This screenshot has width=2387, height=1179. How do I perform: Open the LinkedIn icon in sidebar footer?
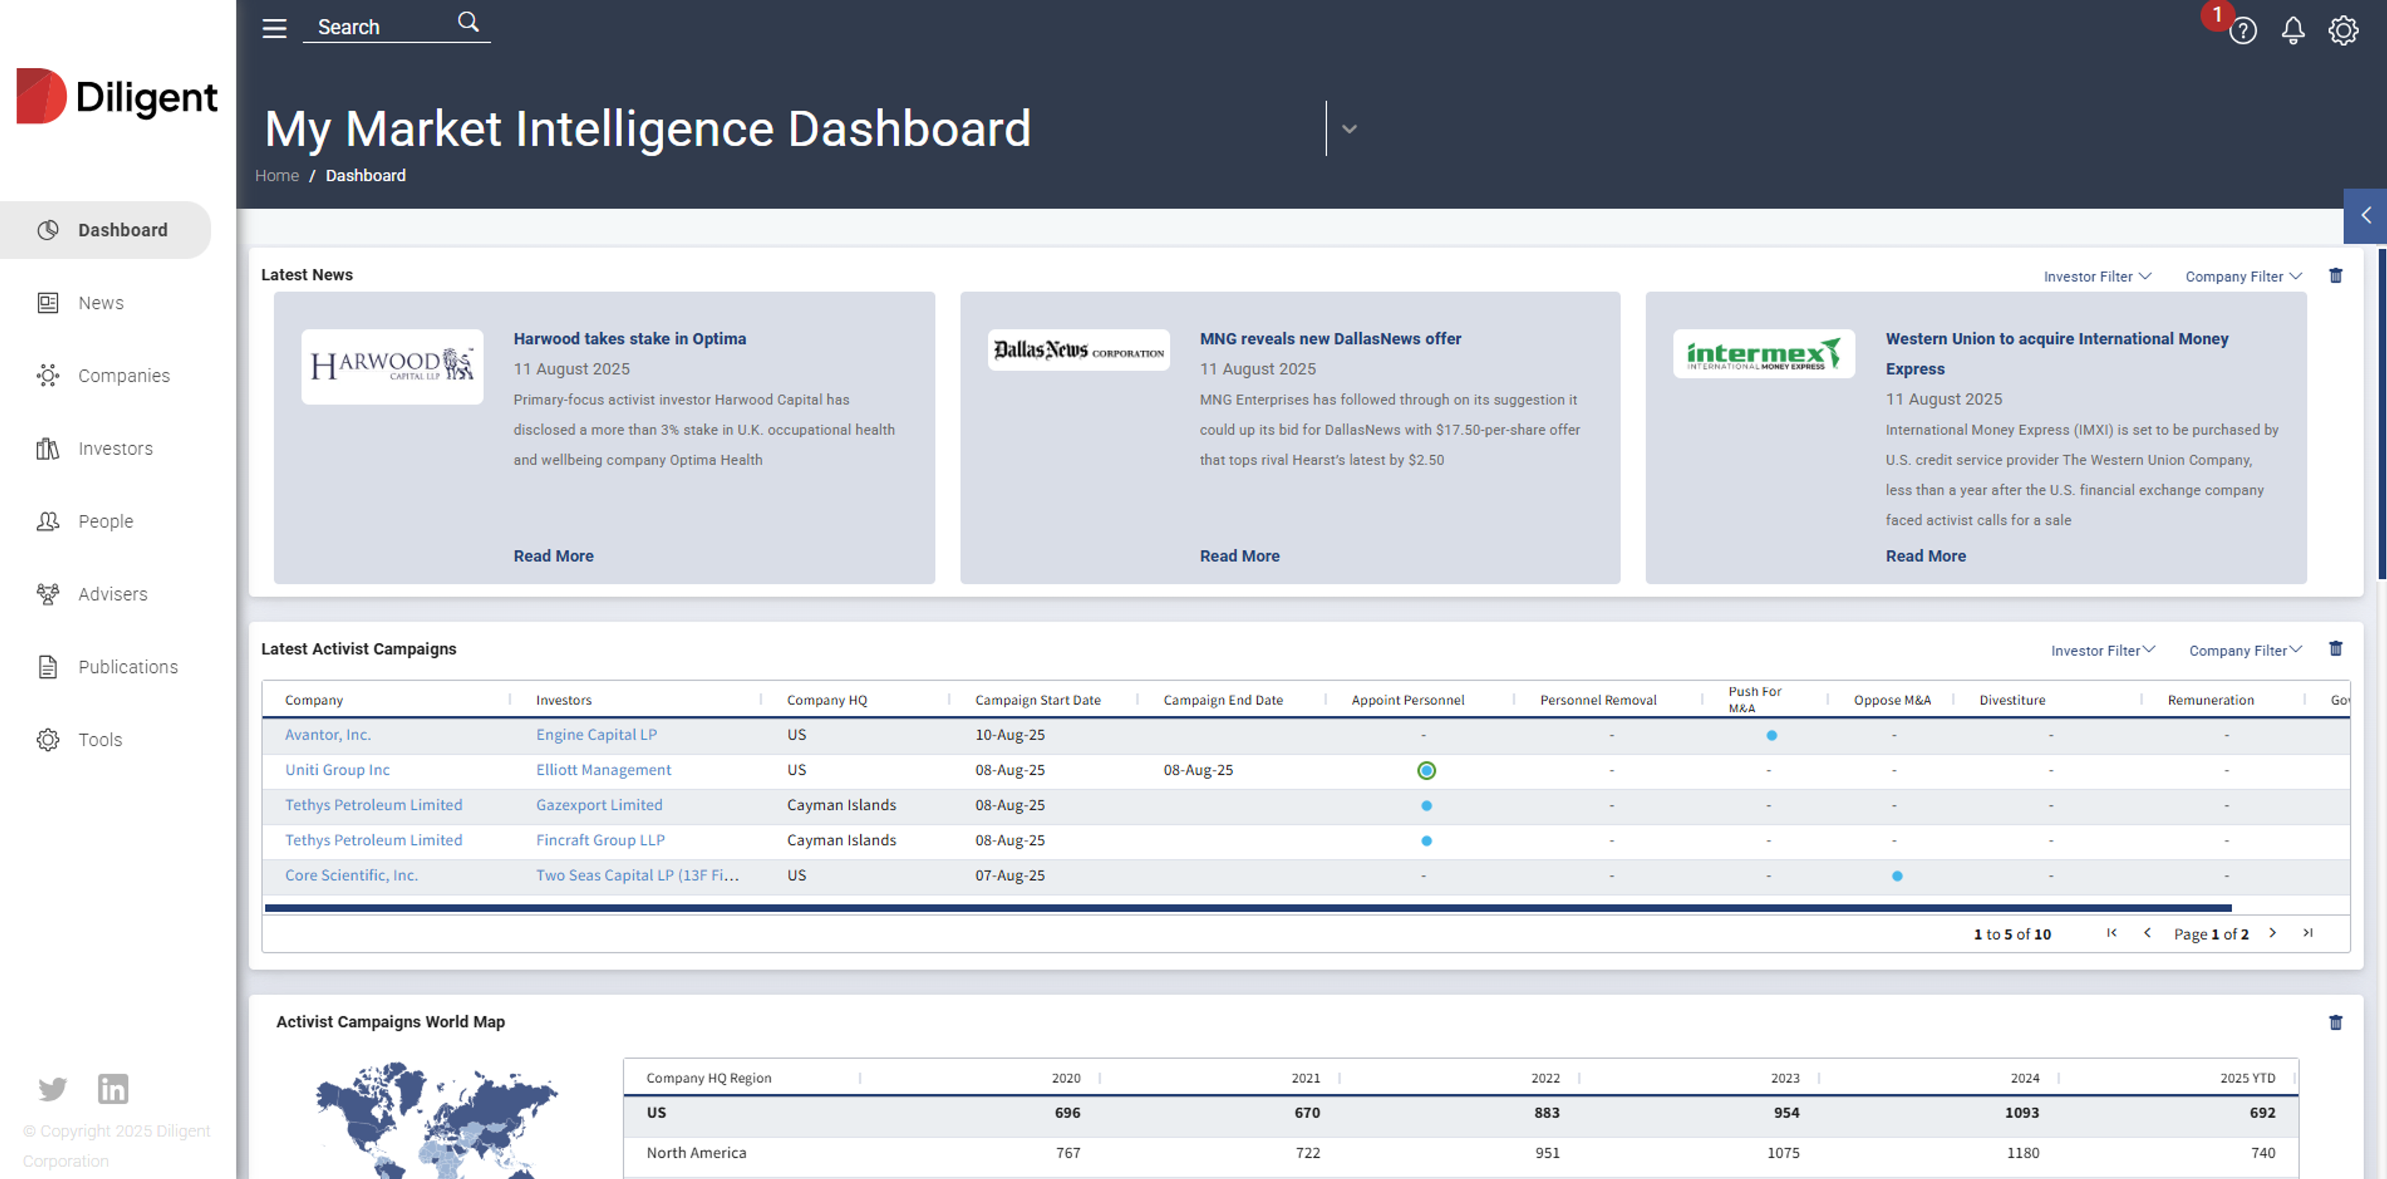tap(113, 1088)
